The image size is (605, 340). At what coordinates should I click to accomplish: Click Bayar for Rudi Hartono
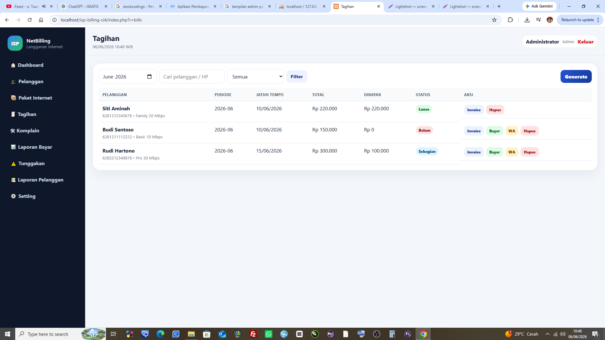(x=494, y=152)
